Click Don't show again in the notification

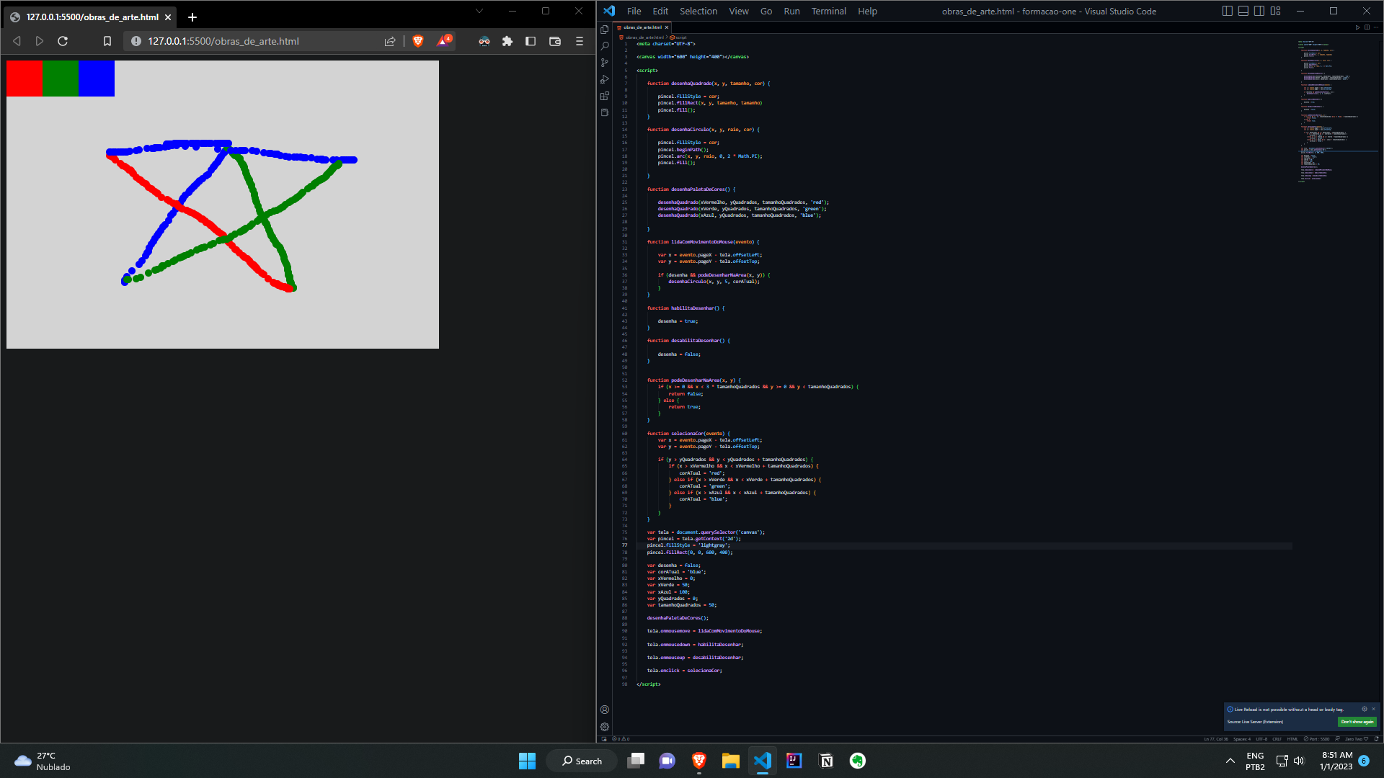1357,722
